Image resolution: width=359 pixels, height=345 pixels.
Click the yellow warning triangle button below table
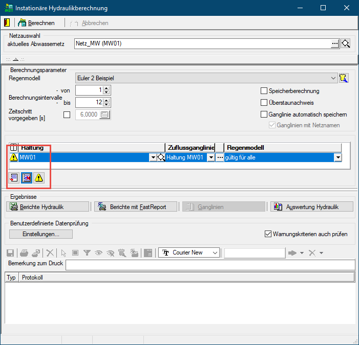coord(39,178)
